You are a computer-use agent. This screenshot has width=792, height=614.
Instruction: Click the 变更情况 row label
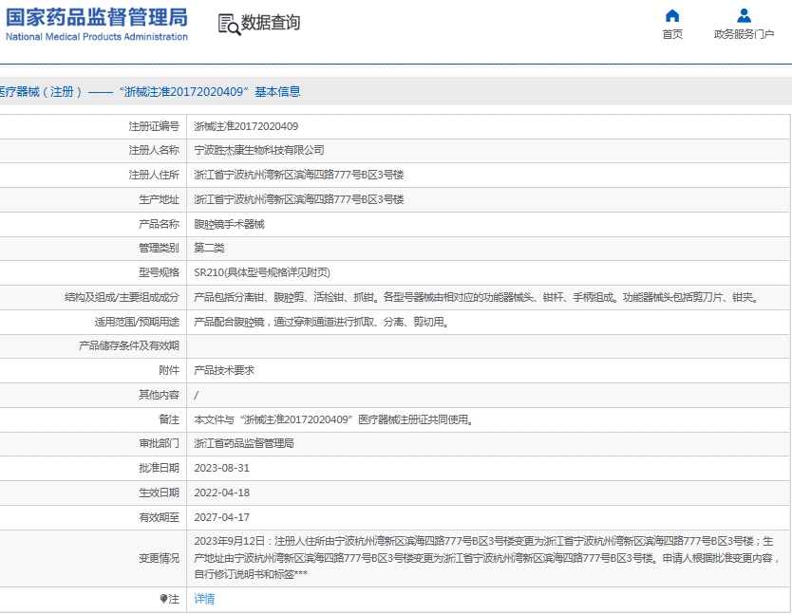pyautogui.click(x=160, y=558)
